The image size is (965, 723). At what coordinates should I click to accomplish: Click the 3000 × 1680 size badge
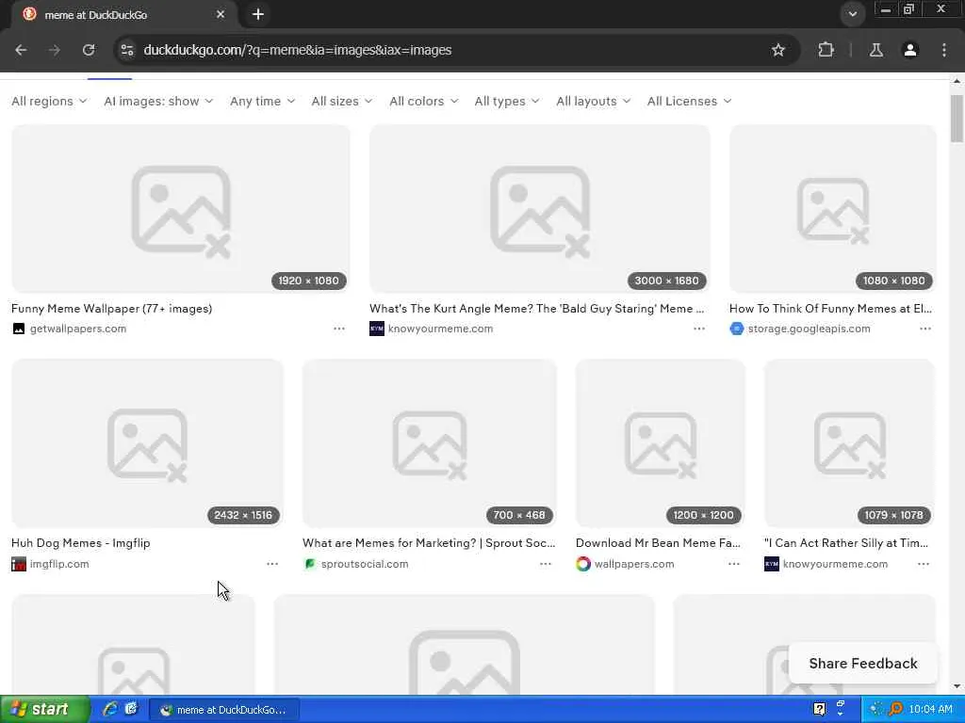(666, 281)
